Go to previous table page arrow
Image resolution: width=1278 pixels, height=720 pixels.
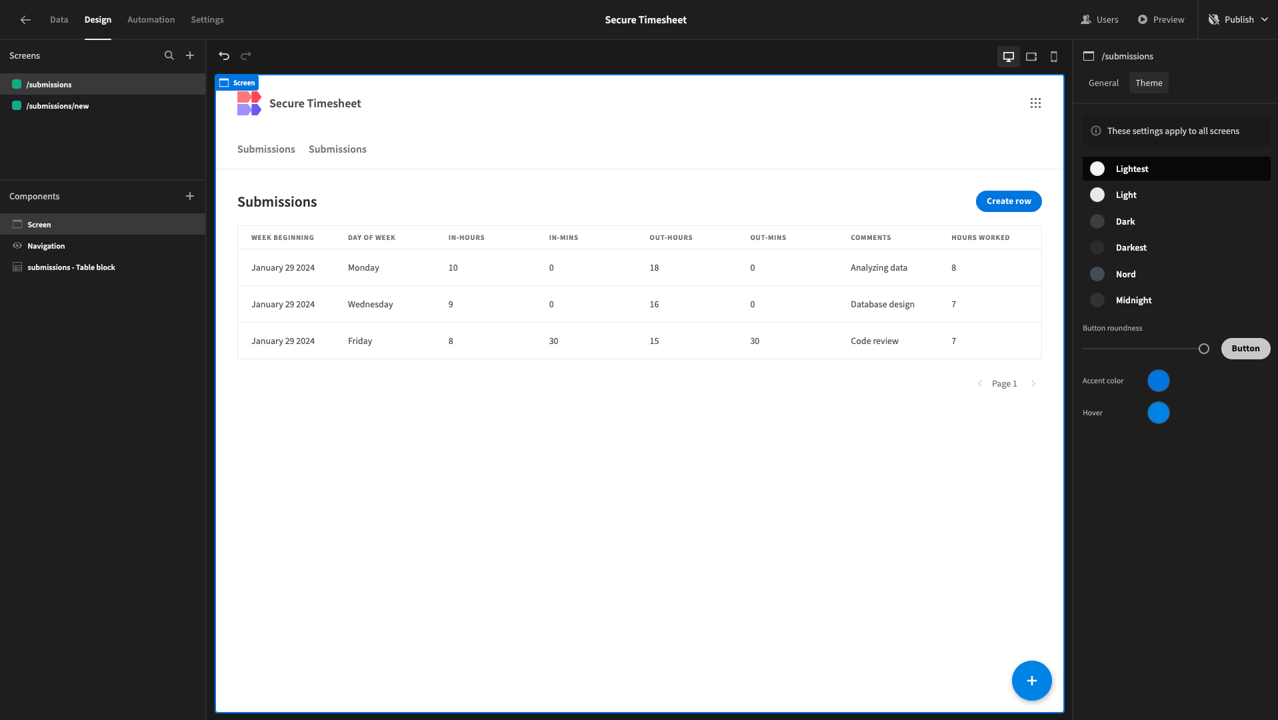pos(980,383)
